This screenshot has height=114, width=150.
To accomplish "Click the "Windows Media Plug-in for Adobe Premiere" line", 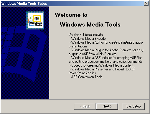I will pyautogui.click(x=106, y=50).
